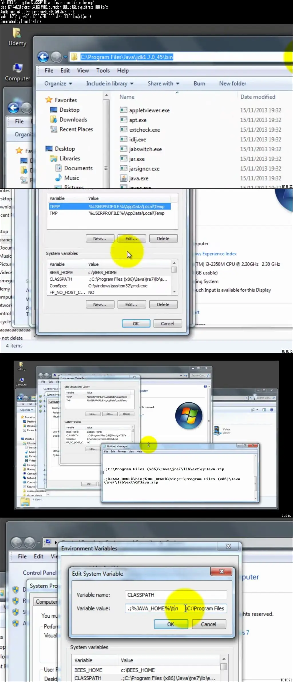Click Notepad's vertical scrollbar
This screenshot has height=682, width=293.
255,477
